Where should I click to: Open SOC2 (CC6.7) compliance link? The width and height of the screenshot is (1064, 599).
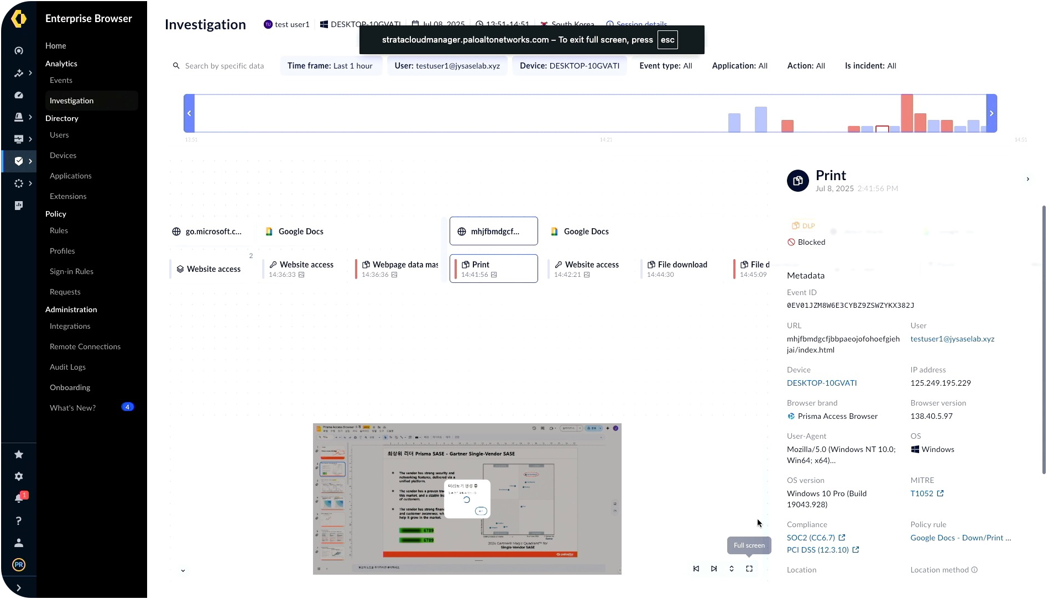tap(816, 538)
